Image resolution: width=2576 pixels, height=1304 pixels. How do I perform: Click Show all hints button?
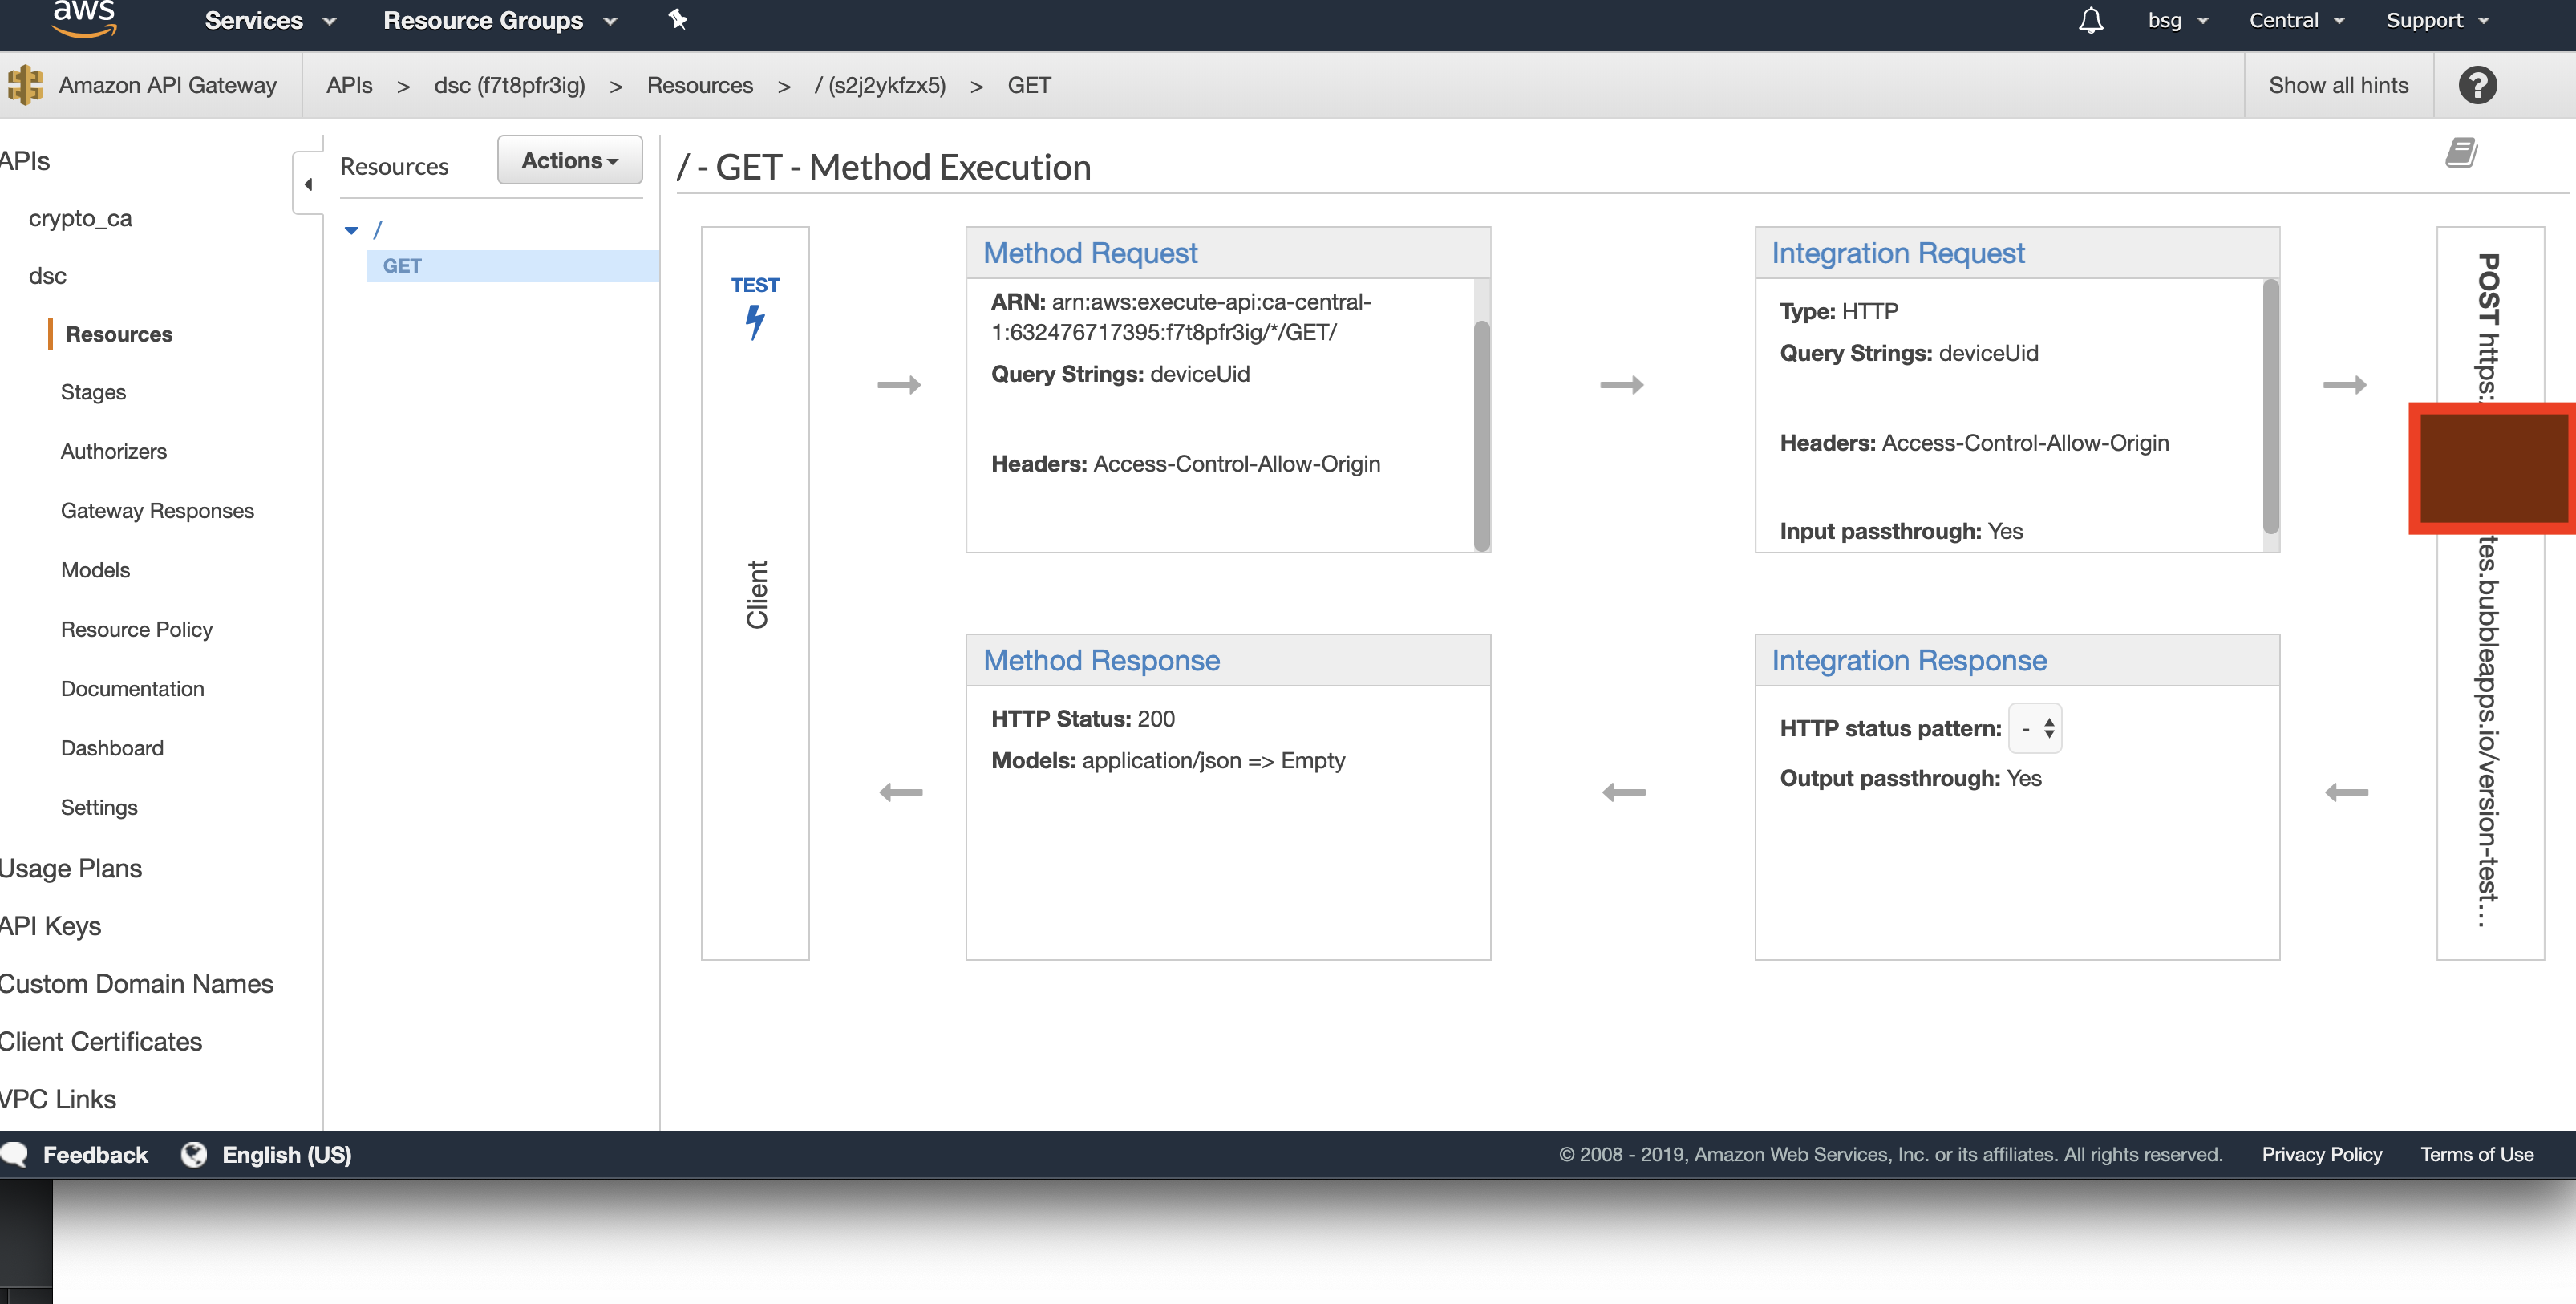coord(2337,86)
